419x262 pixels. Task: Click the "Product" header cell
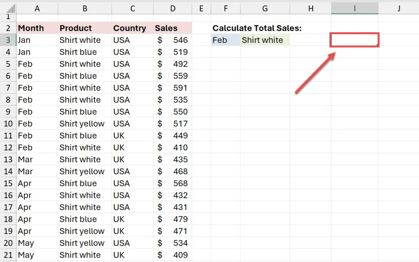pyautogui.click(x=85, y=28)
